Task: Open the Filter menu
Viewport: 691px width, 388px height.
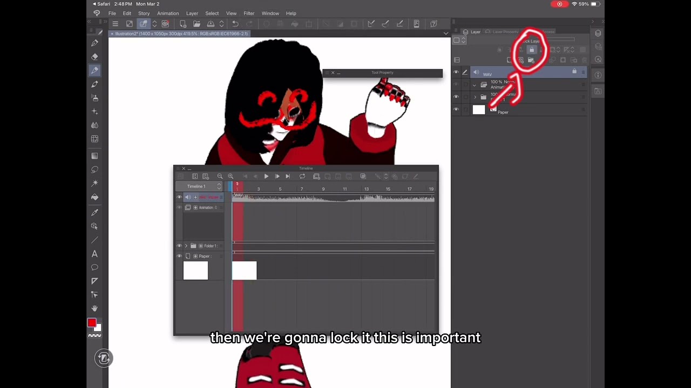Action: pos(249,13)
